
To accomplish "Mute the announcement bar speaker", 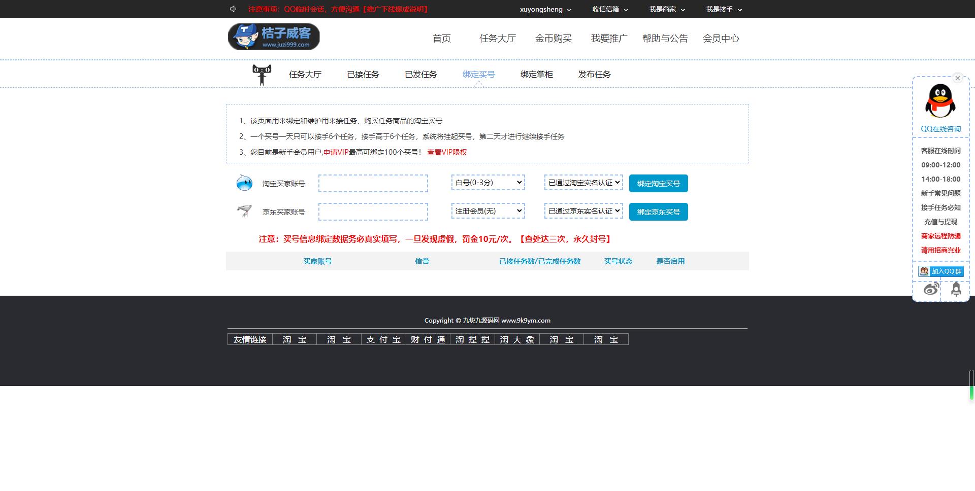I will tap(233, 9).
